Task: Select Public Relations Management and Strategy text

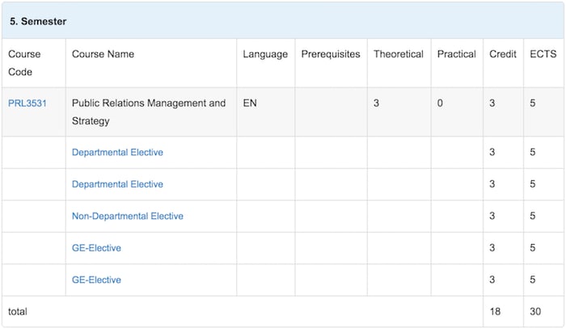Action: 149,112
